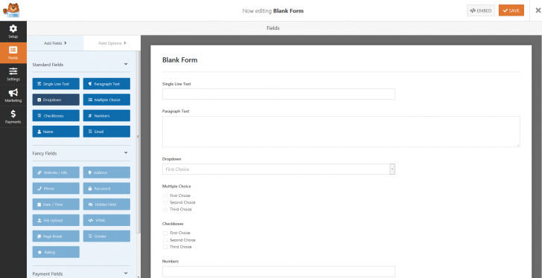The image size is (542, 278).
Task: Add a Single Line Text field
Action: point(56,84)
